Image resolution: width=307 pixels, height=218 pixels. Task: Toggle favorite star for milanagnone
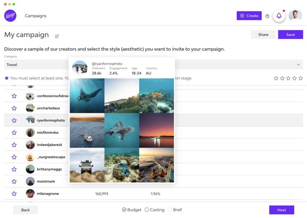pos(14,194)
